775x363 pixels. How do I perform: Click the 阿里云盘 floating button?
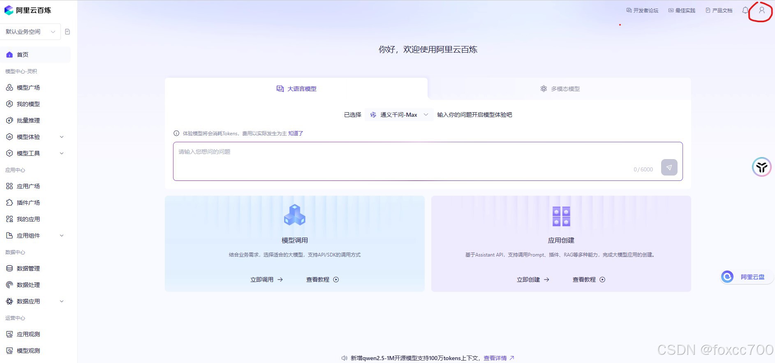tap(747, 277)
